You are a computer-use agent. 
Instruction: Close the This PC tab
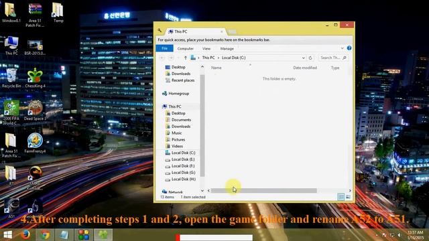(222, 31)
